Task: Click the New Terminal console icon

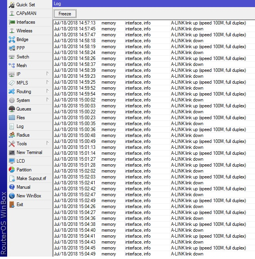Action: pos(12,152)
